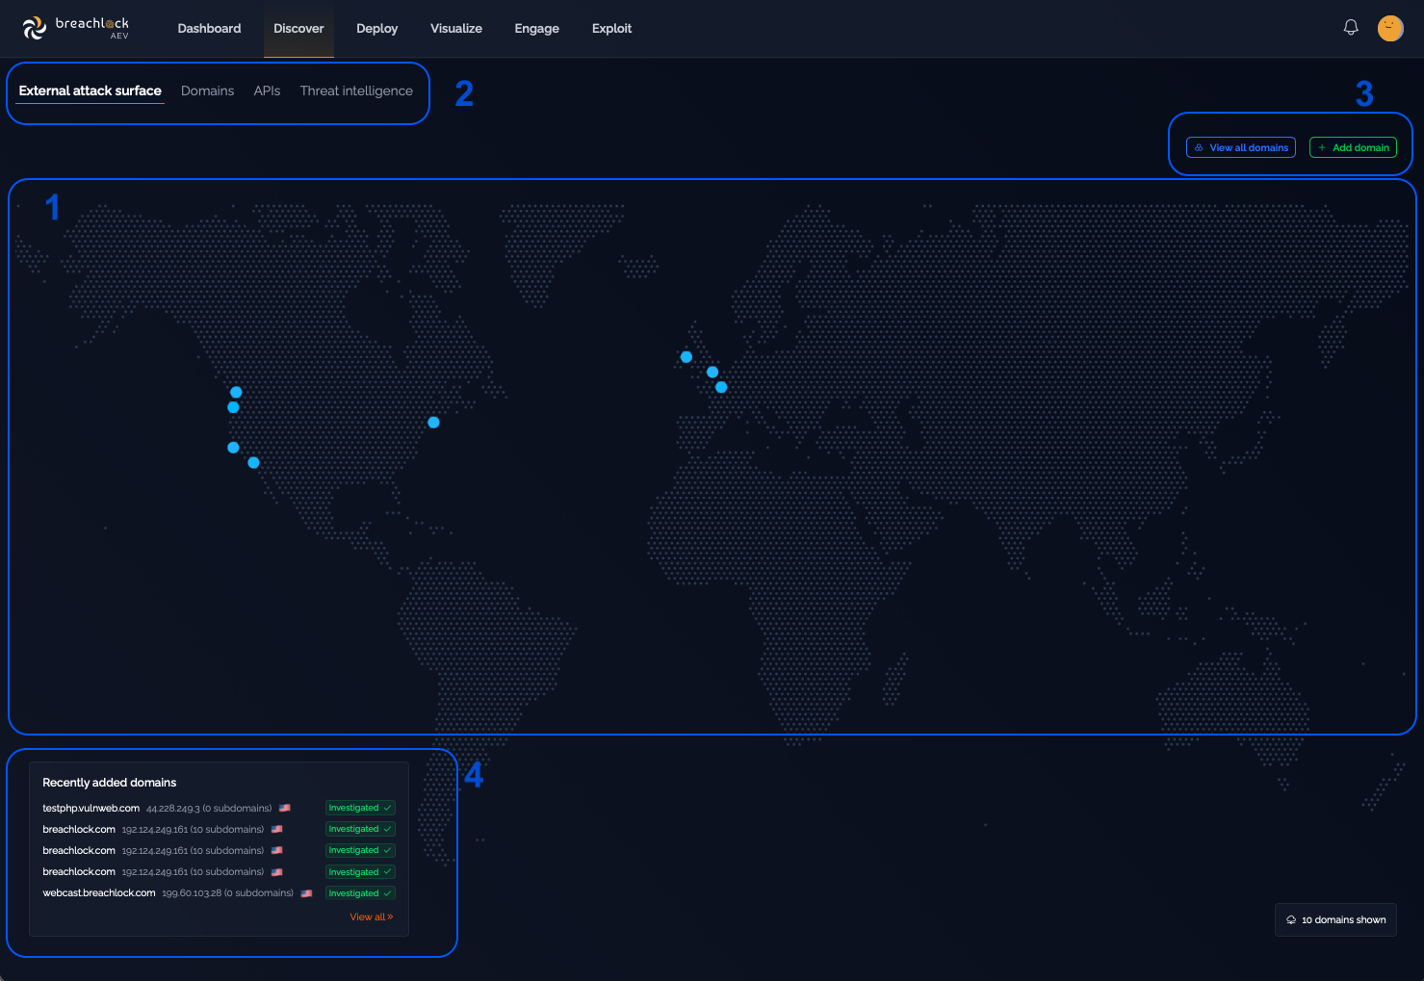Viewport: 1424px width, 981px height.
Task: Click the Add domain button
Action: pos(1353,147)
